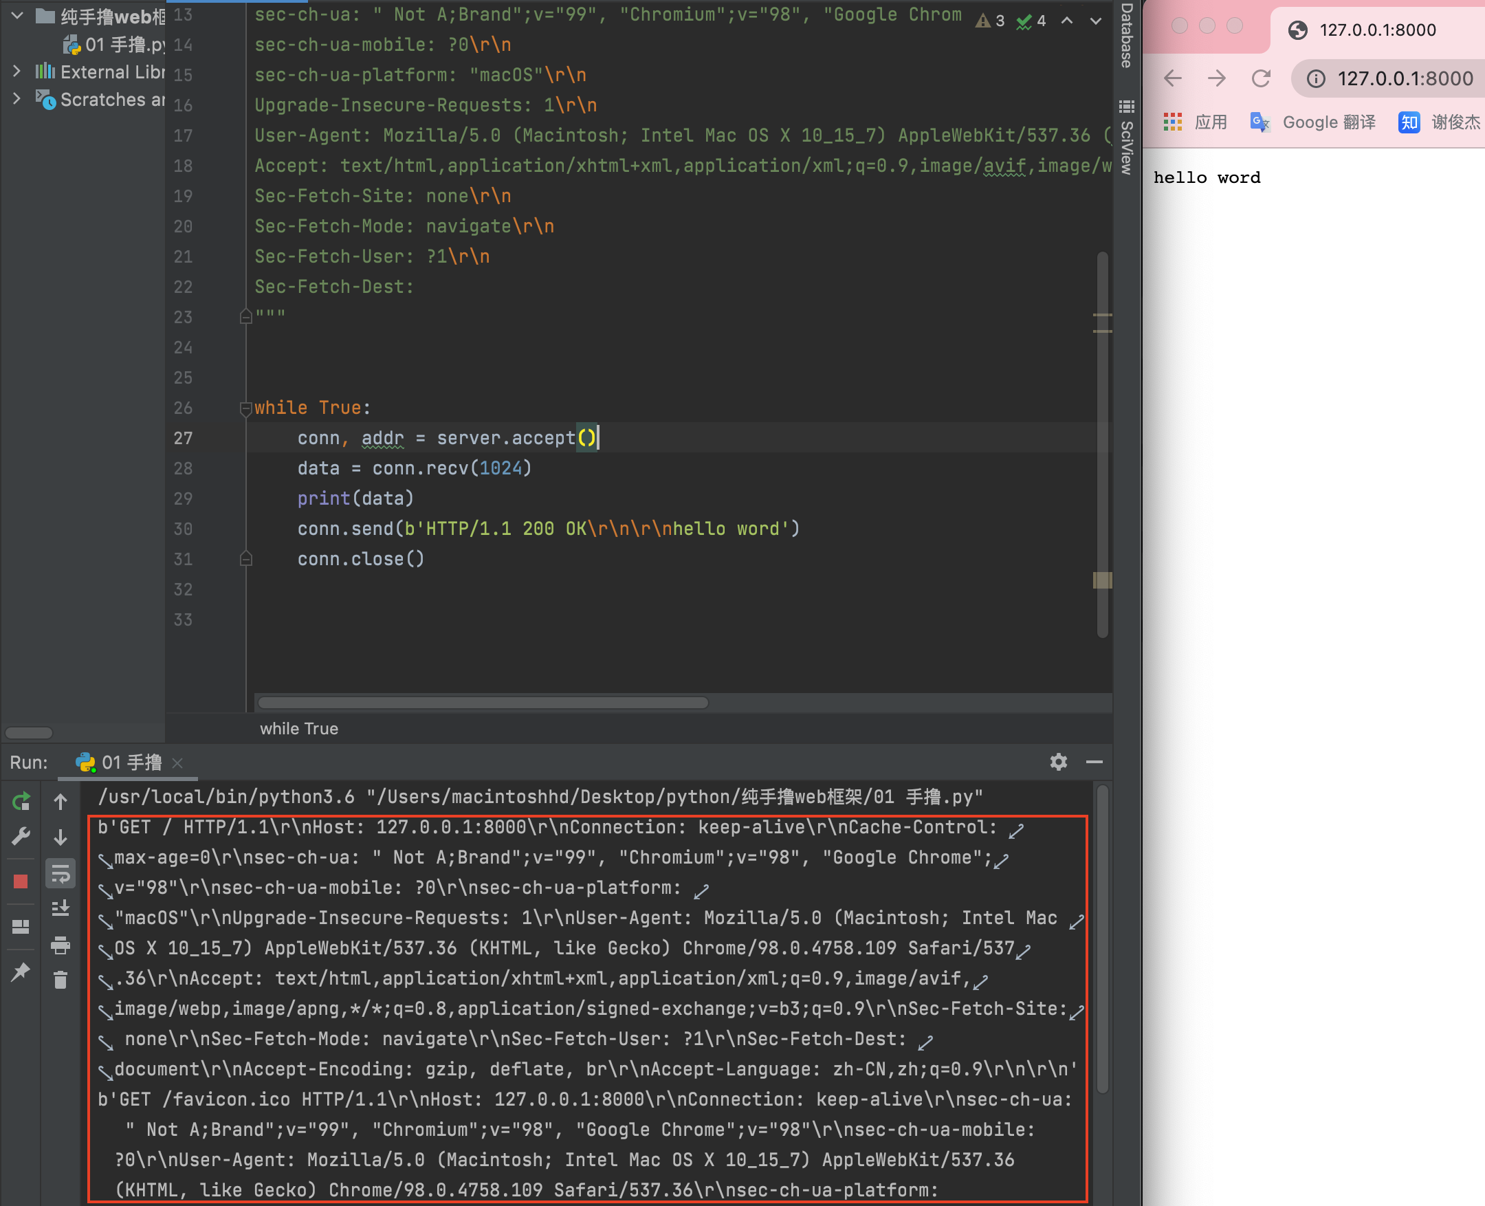Close the '01 手撸' run tab
Viewport: 1485px width, 1206px height.
pyautogui.click(x=178, y=763)
